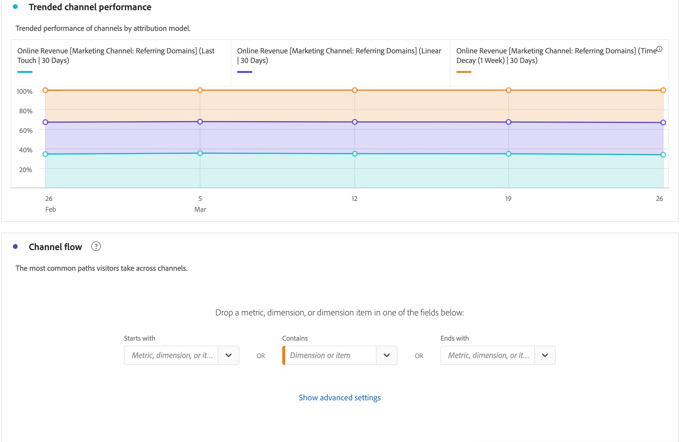Screen dimensions: 681x442
Task: Click the teal Last Touch color swatch
Action: [x=25, y=72]
